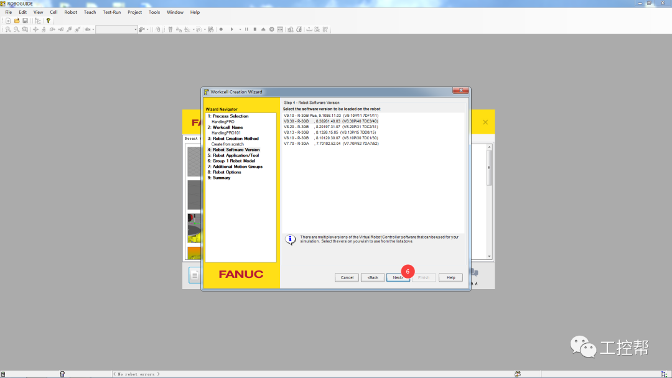Select V8.30 - R-30iB software version
Viewport: 672px width, 378px height.
click(x=331, y=121)
